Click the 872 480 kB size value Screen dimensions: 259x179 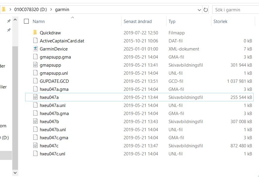(241, 146)
